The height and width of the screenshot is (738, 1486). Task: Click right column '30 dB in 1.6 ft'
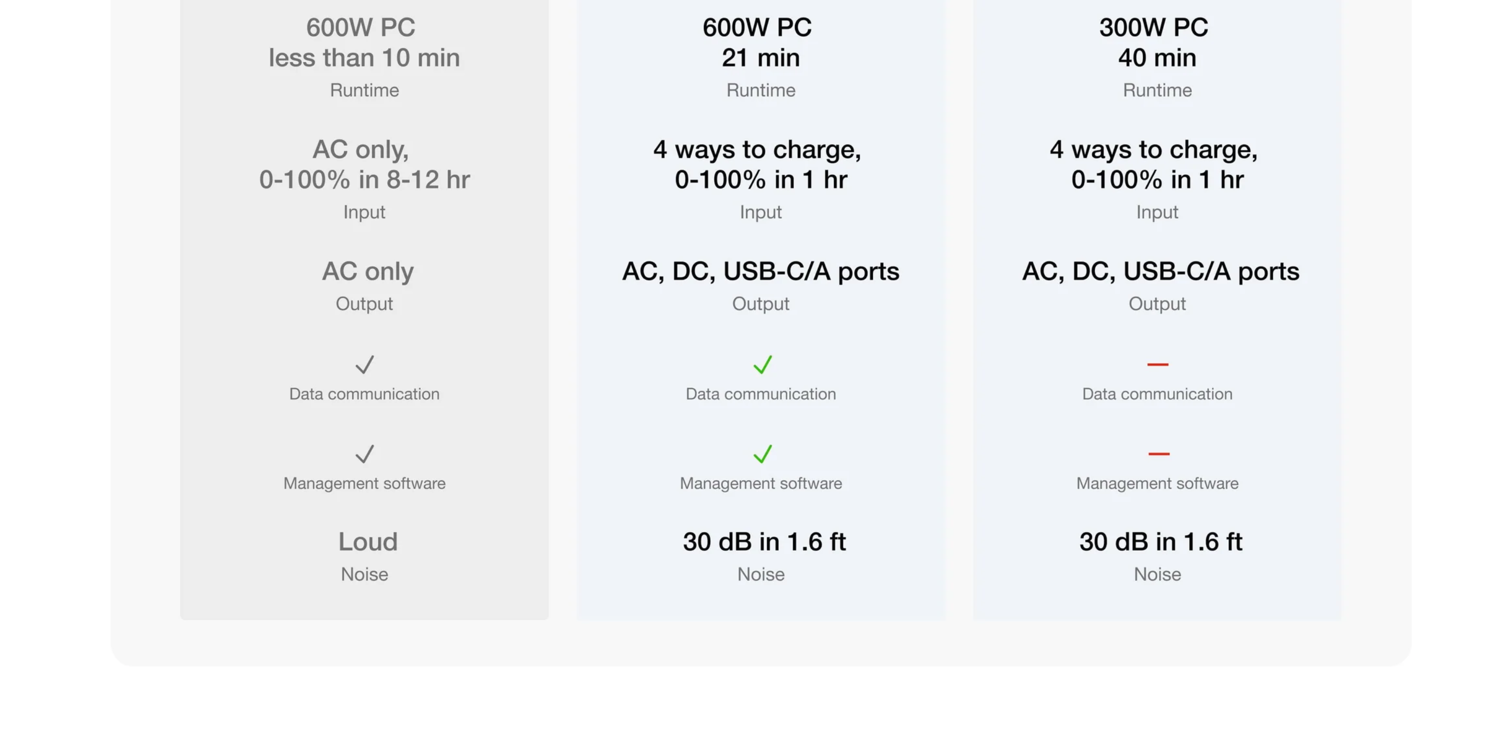click(1161, 542)
